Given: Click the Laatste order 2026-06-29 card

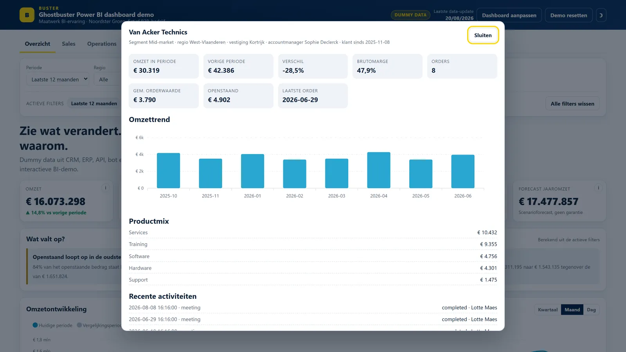Looking at the screenshot, I should [x=313, y=96].
